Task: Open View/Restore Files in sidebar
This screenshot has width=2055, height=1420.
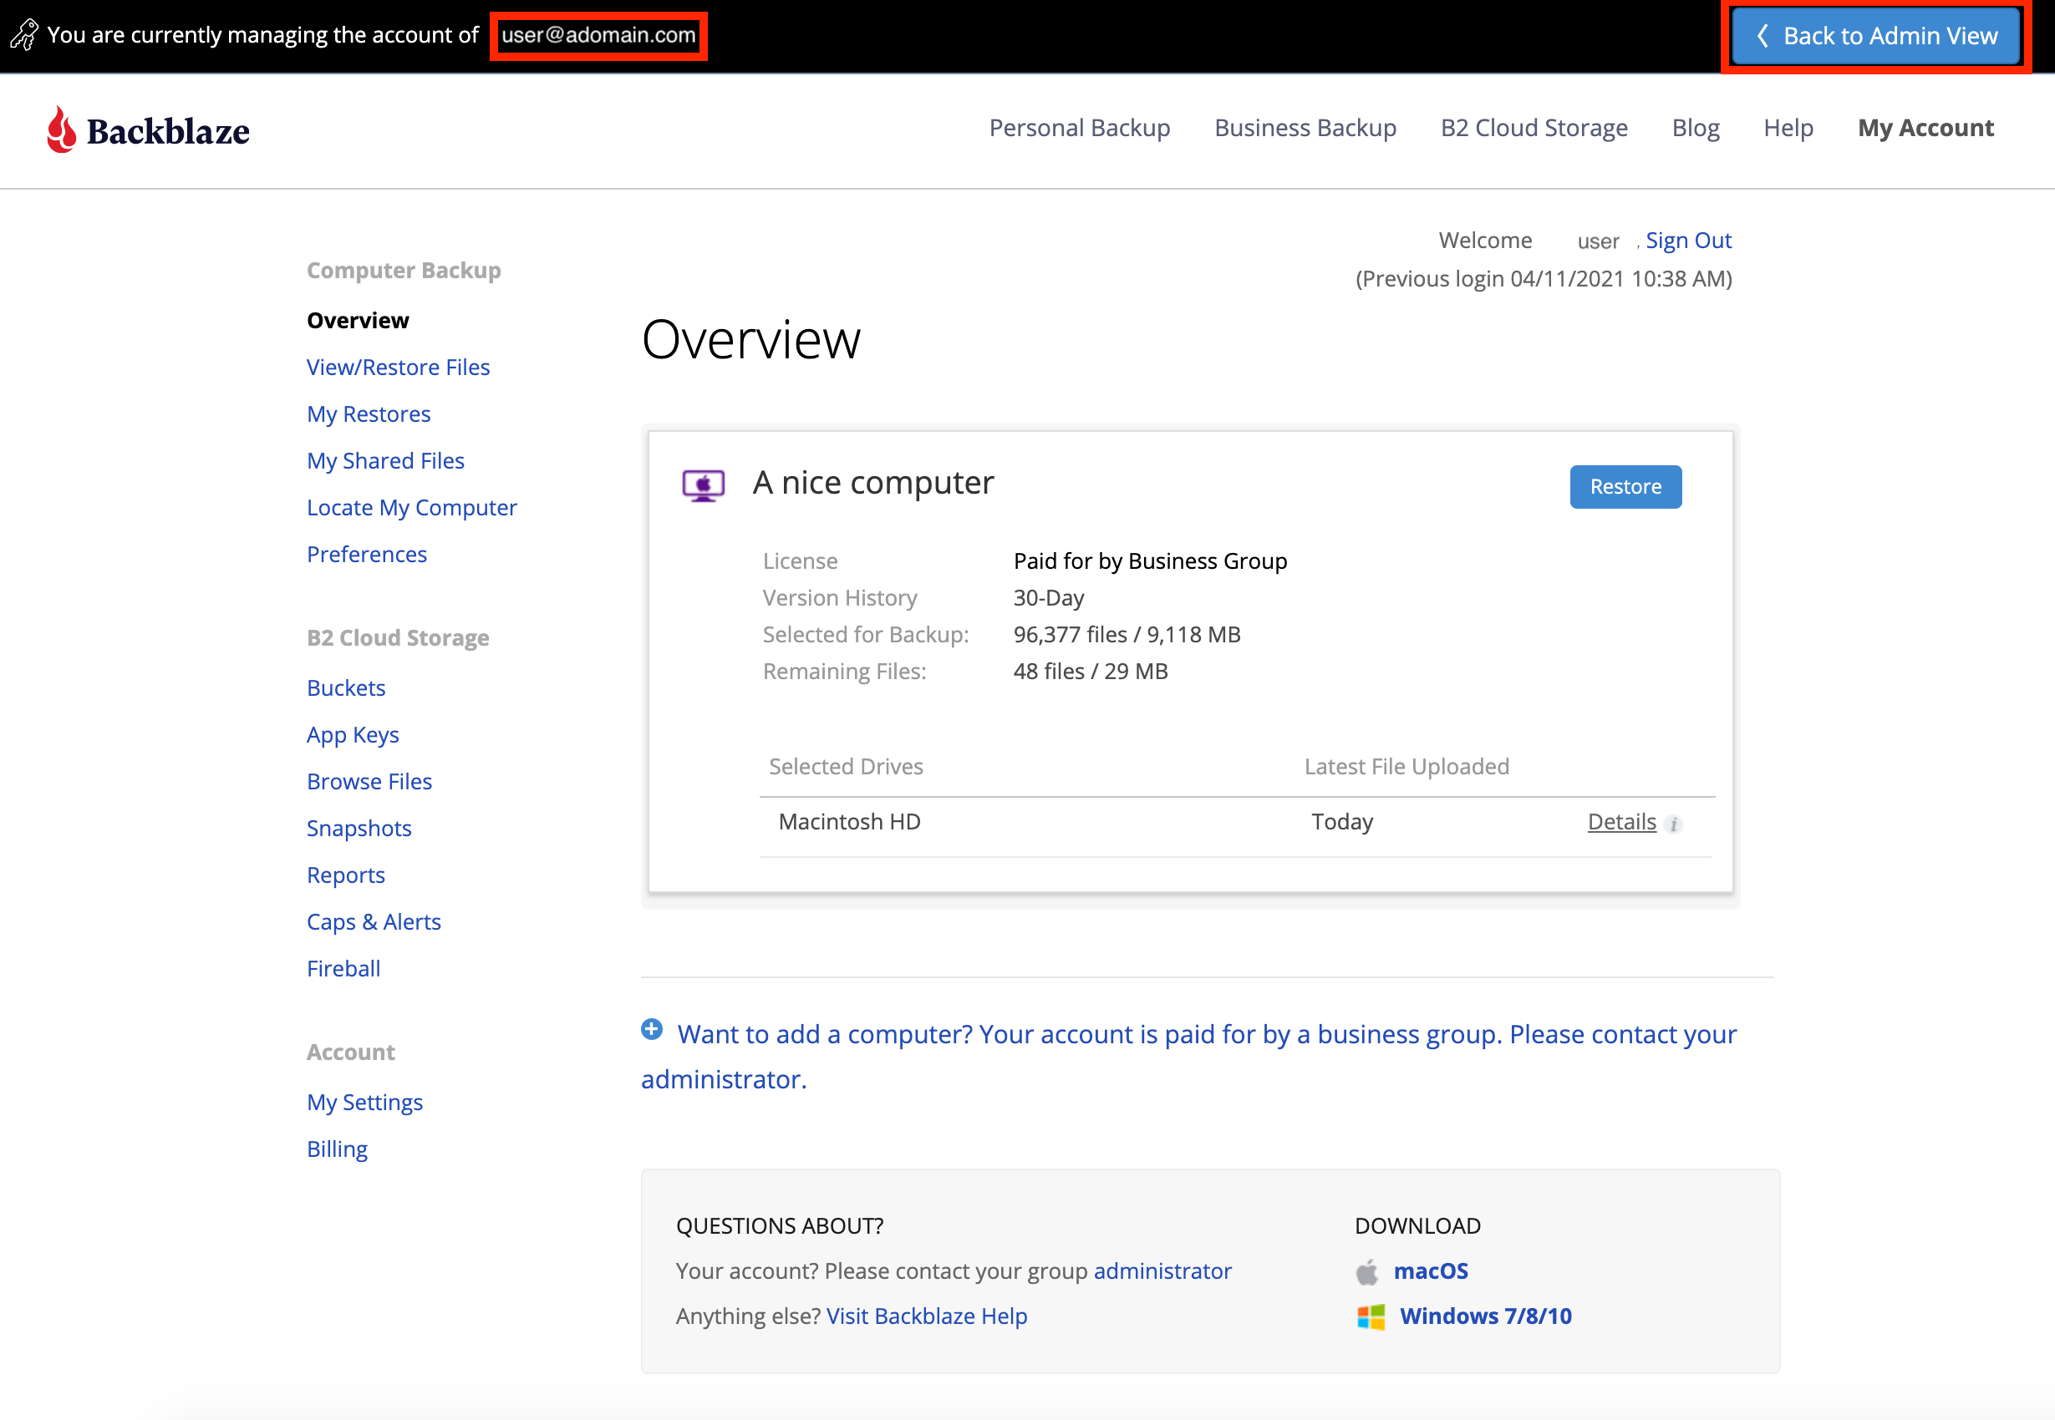Action: click(x=398, y=368)
